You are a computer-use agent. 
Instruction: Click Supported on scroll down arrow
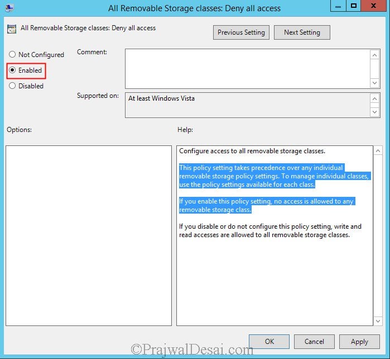tap(374, 112)
